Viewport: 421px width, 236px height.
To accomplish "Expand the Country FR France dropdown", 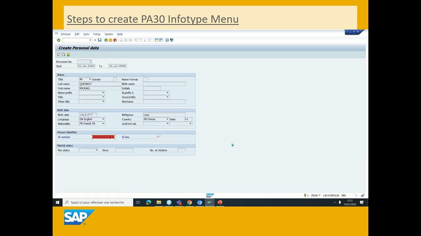I will point(167,119).
